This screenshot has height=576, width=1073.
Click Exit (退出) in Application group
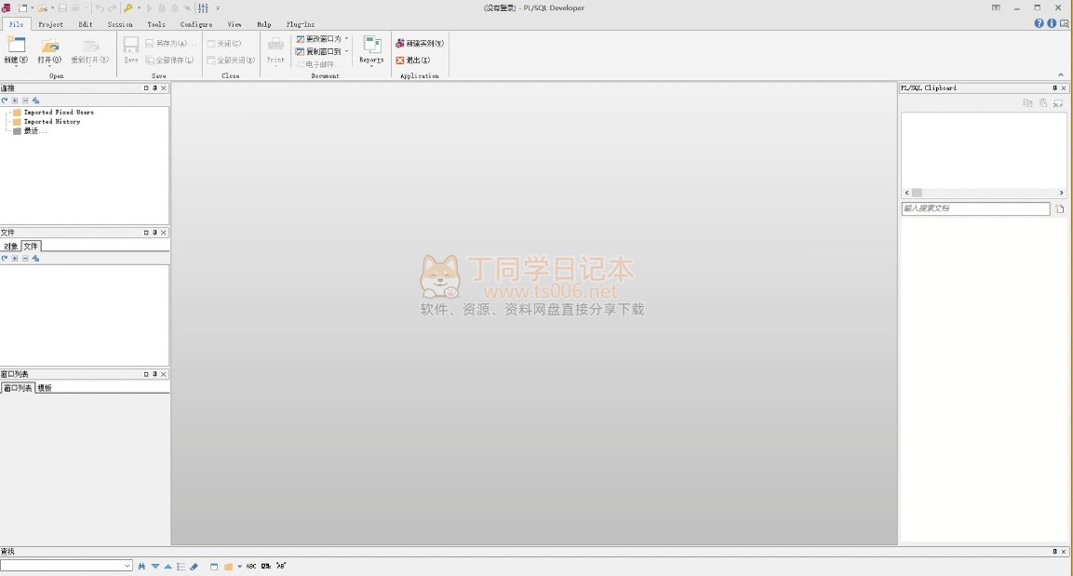[412, 60]
